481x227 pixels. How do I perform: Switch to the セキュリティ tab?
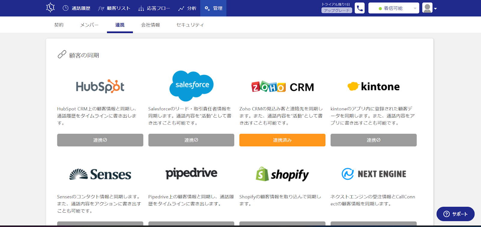point(190,25)
